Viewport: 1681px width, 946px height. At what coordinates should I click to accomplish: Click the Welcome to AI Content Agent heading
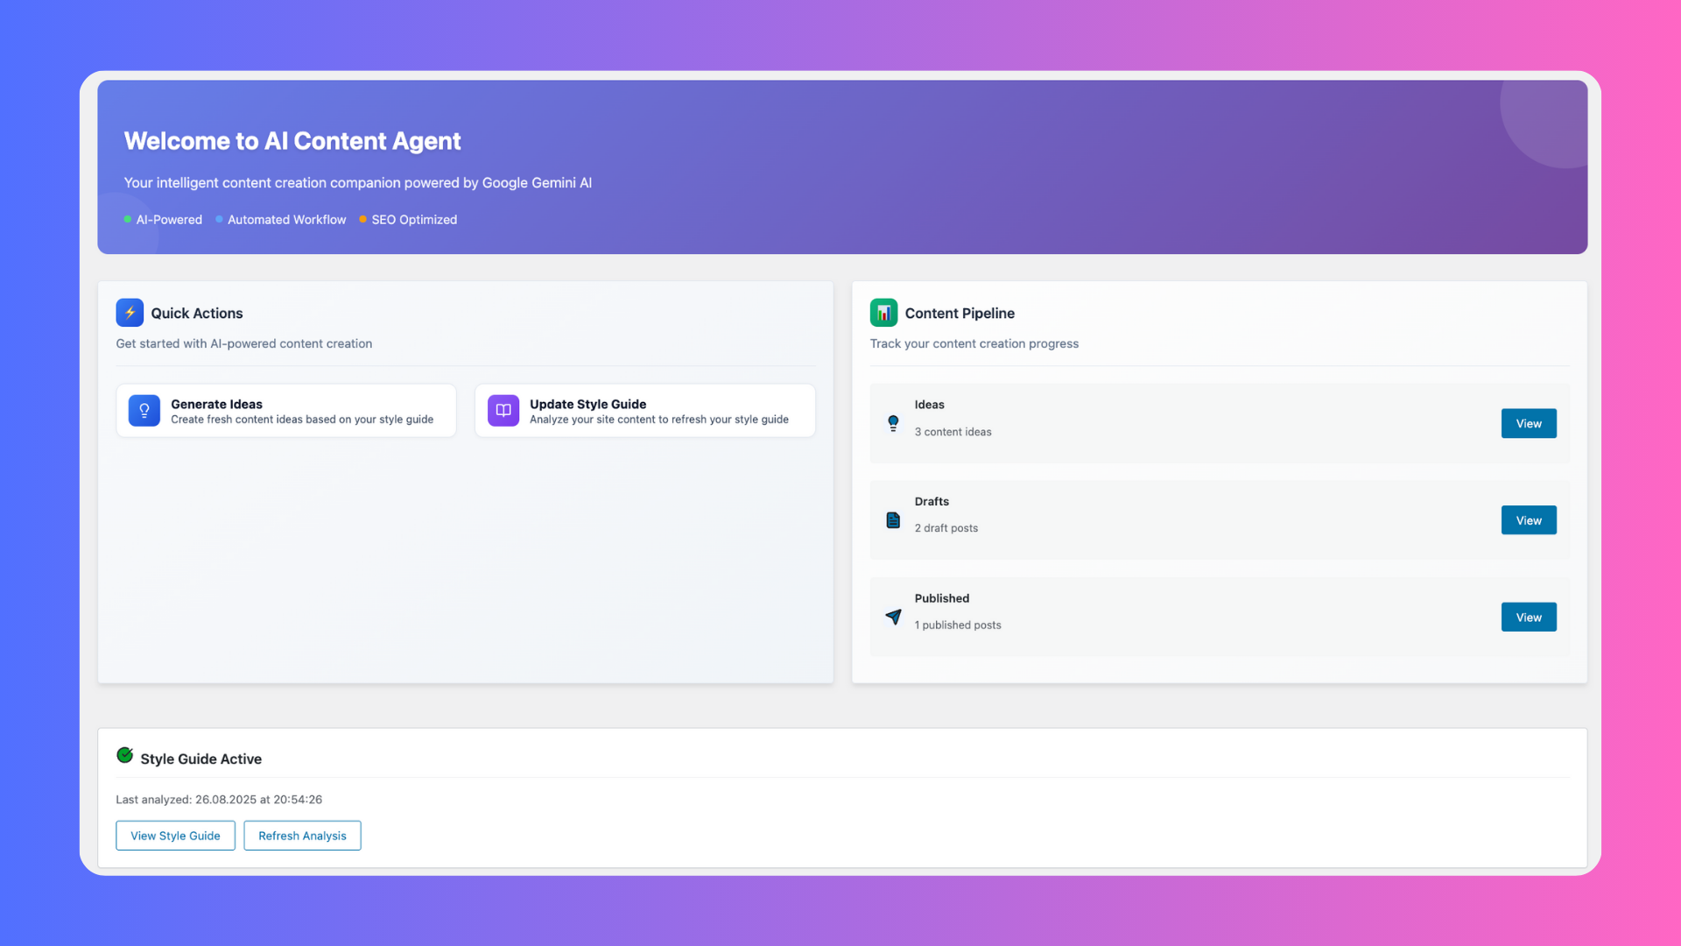[x=292, y=141]
